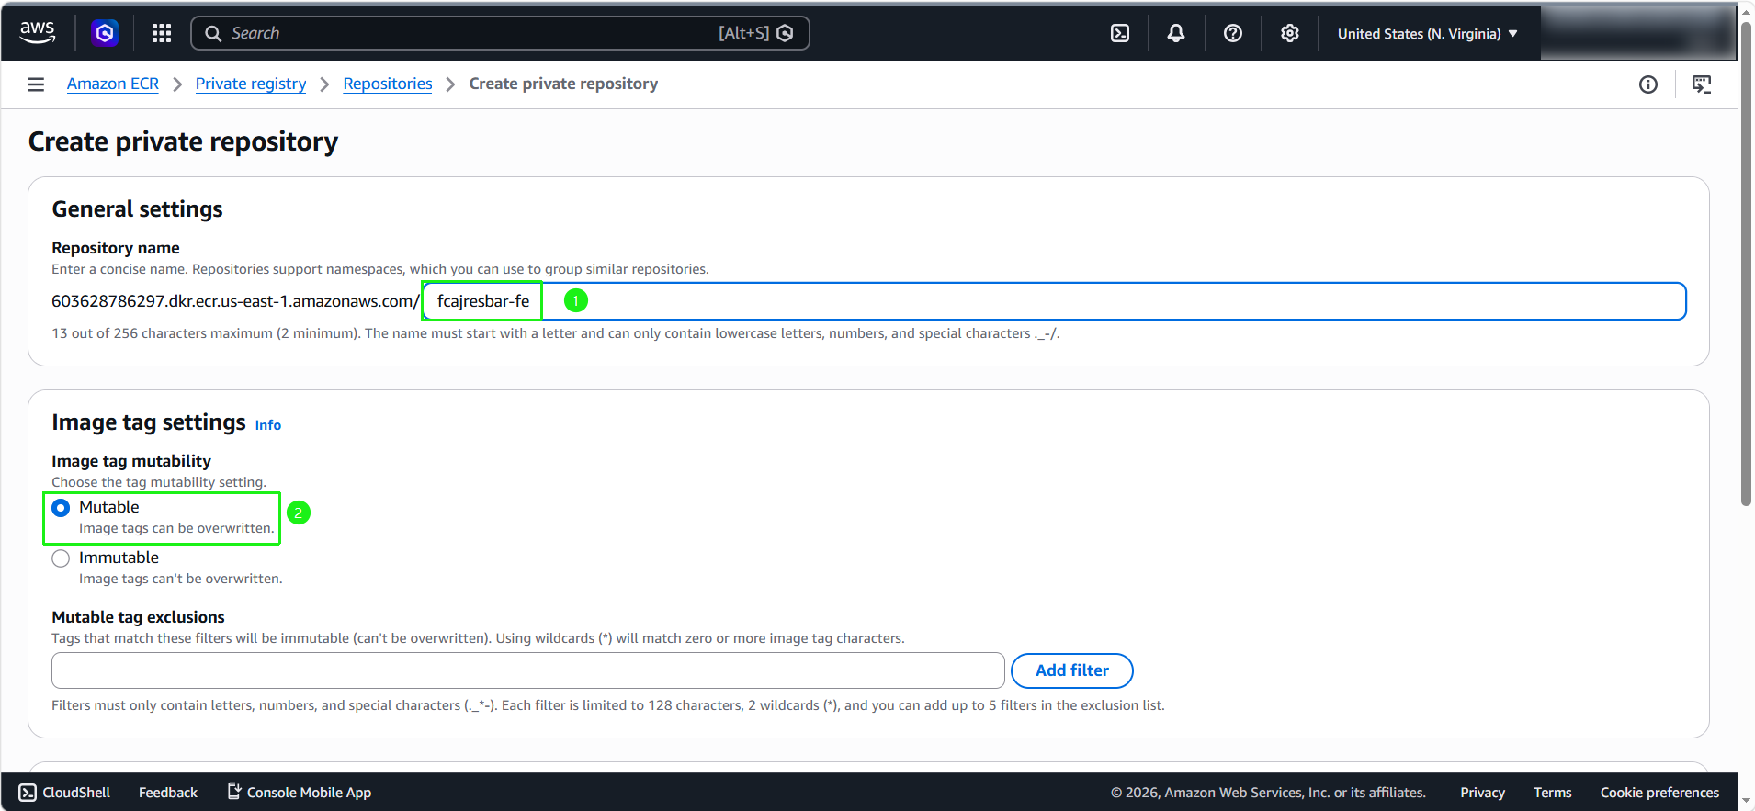Viewport: 1755px width, 811px height.
Task: Open the help question mark menu
Action: tap(1233, 33)
